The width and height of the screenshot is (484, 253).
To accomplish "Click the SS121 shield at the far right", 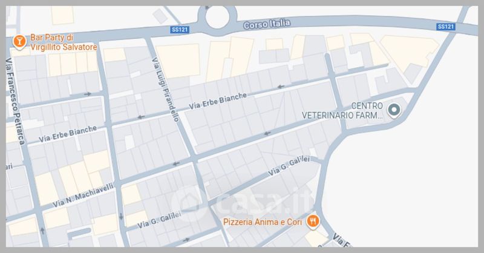I will pos(446,27).
